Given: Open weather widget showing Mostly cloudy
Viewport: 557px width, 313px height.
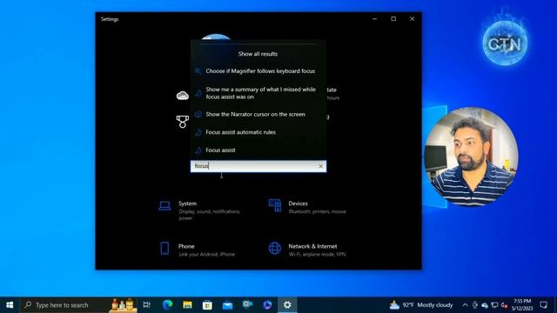Looking at the screenshot, I should (x=421, y=305).
